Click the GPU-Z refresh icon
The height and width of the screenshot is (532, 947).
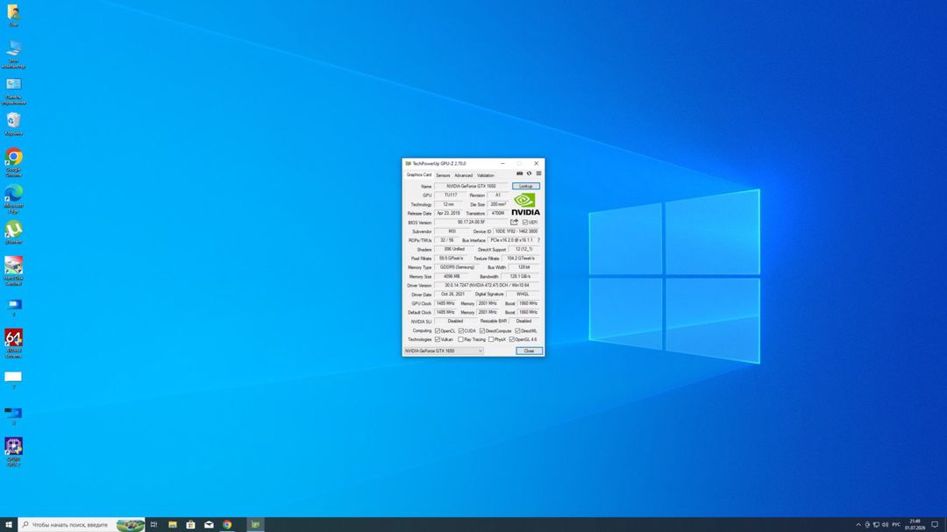pyautogui.click(x=529, y=174)
